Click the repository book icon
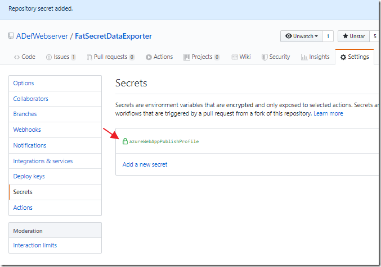Viewport: 381px width, 267px height. 11,36
